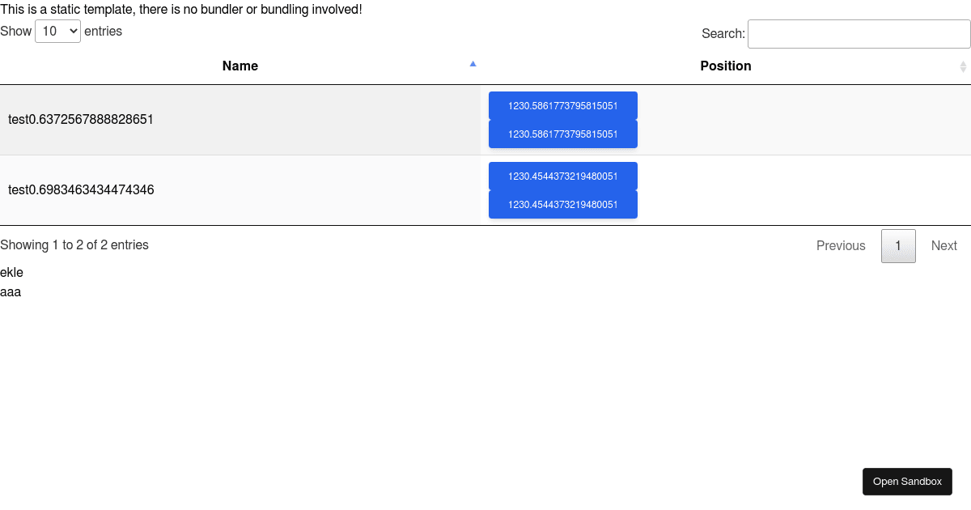The height and width of the screenshot is (510, 971).
Task: Expand the entries-per-page selector showing 10
Action: pyautogui.click(x=57, y=31)
